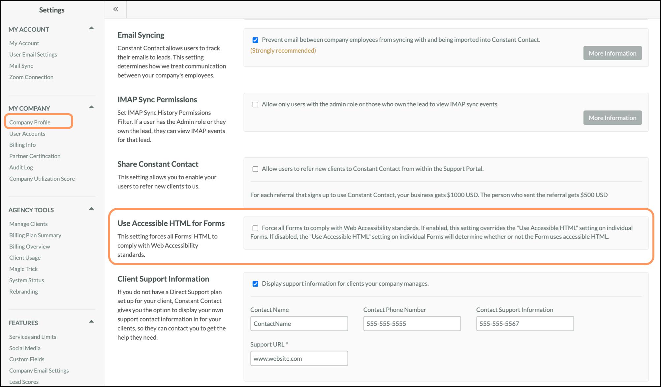The width and height of the screenshot is (661, 387).
Task: Collapse the settings sidebar with double-chevron icon
Action: [115, 9]
